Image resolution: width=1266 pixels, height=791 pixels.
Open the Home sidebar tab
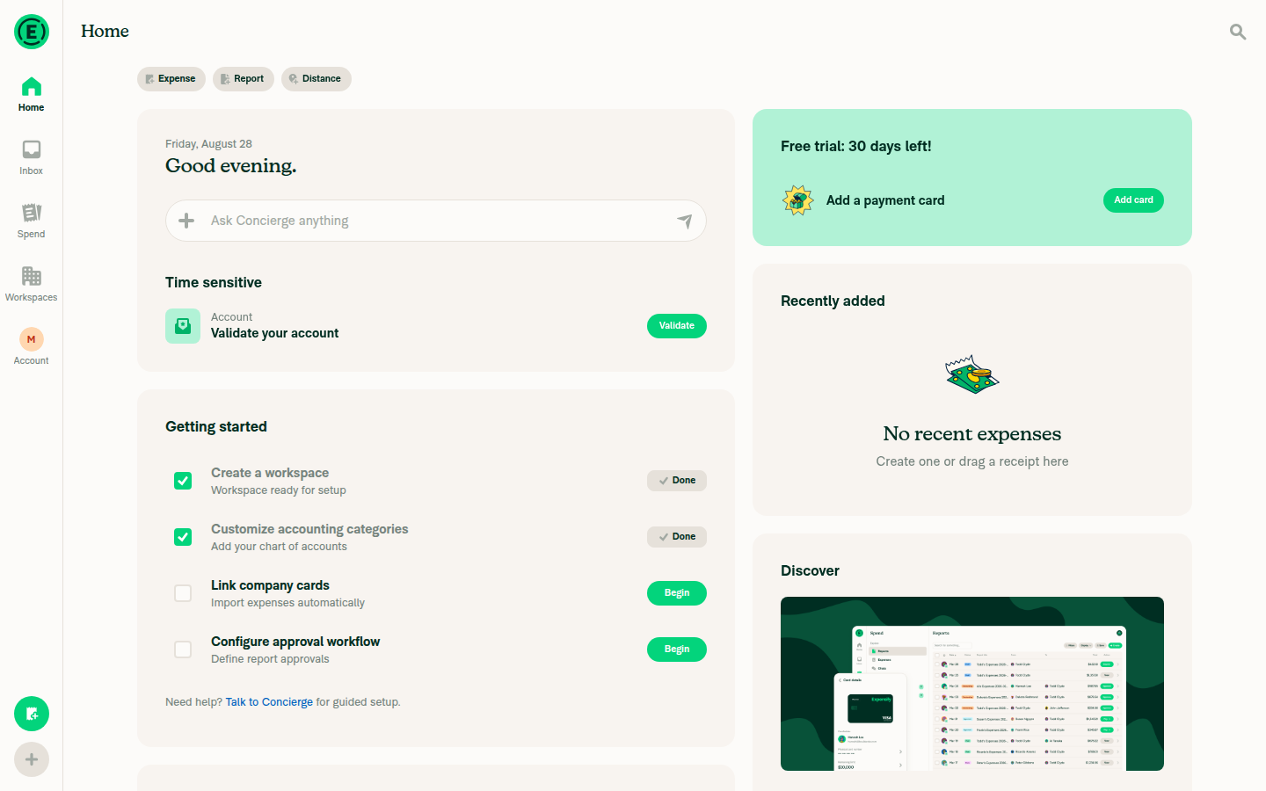32,95
